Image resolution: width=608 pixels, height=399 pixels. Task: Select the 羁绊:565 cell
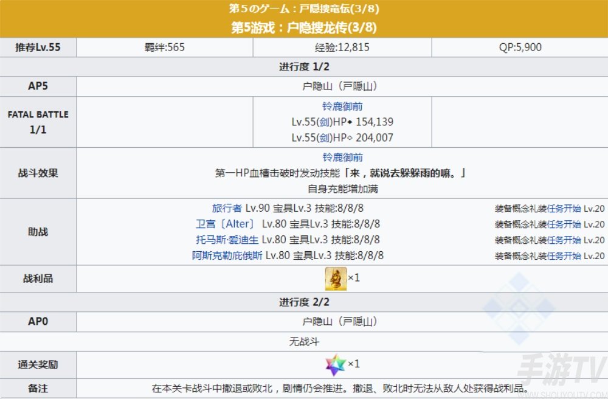(165, 47)
